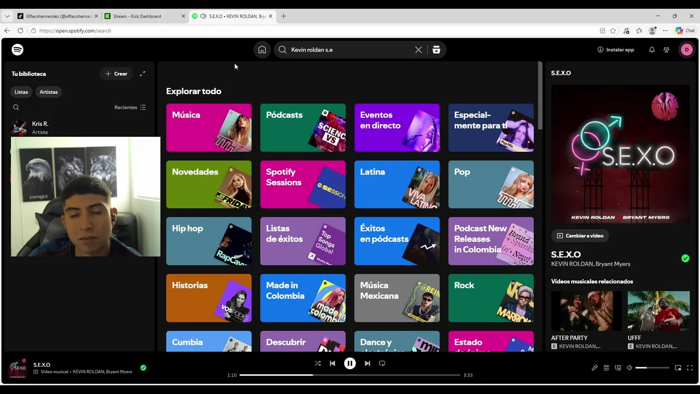The width and height of the screenshot is (700, 394).
Task: Adjust the volume slider
Action: click(x=652, y=368)
